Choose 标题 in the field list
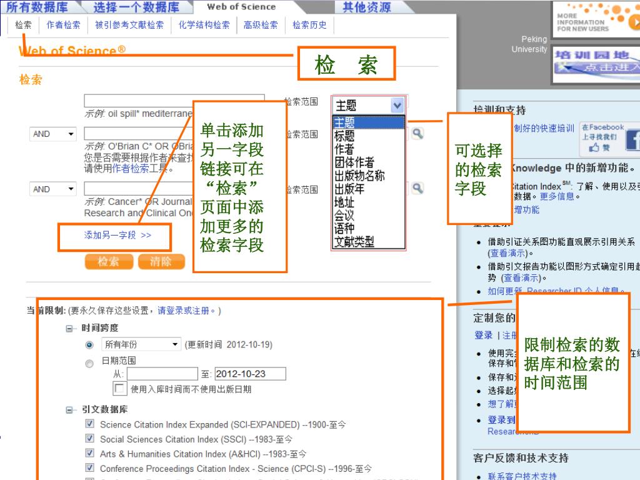This screenshot has height=480, width=640. tap(344, 136)
